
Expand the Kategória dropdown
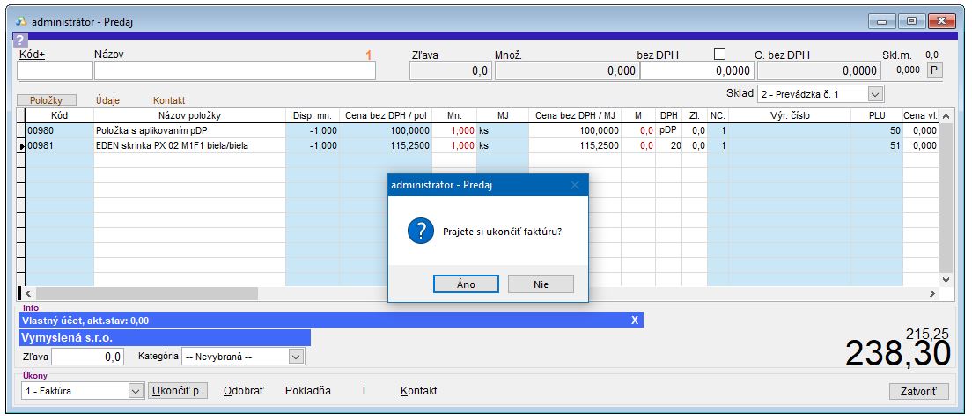(296, 357)
